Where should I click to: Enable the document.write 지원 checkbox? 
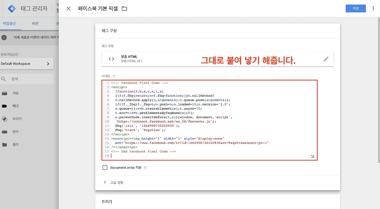click(x=105, y=167)
